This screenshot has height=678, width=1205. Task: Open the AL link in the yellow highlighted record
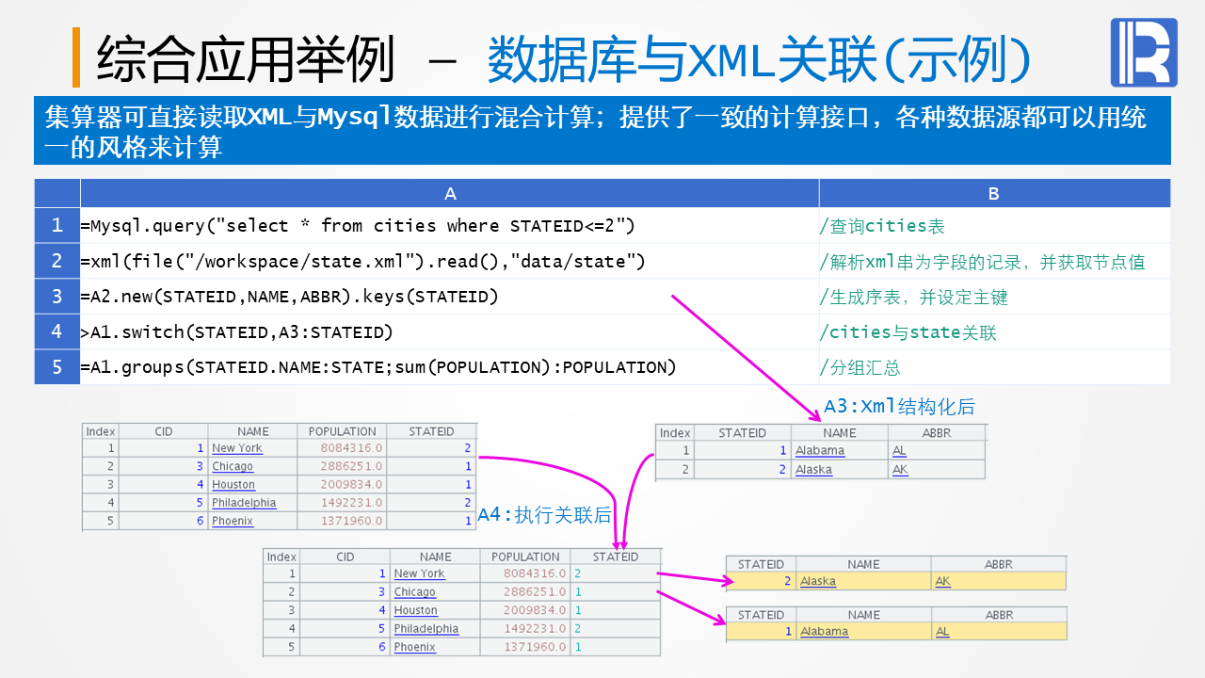coord(943,632)
